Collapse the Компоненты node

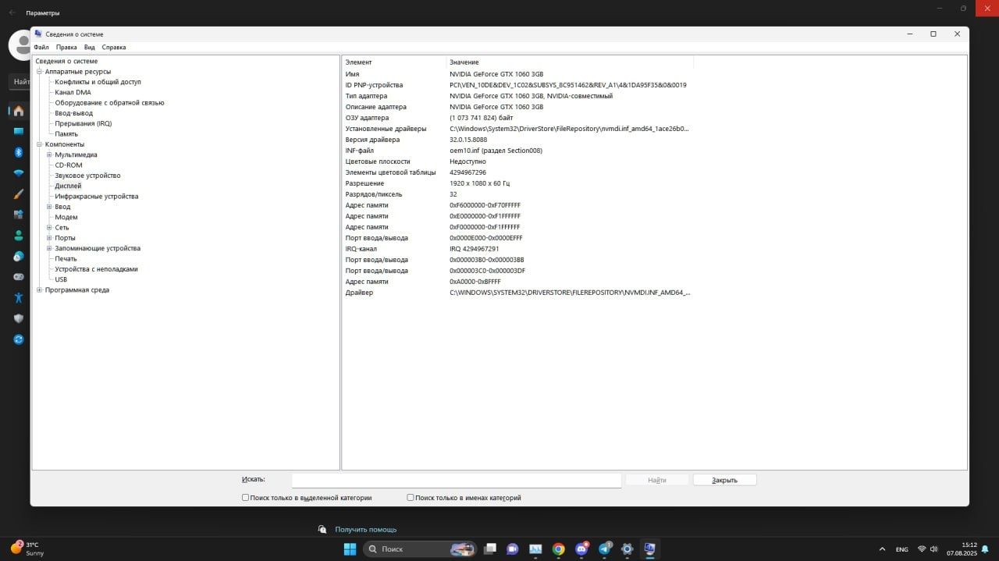pyautogui.click(x=39, y=144)
